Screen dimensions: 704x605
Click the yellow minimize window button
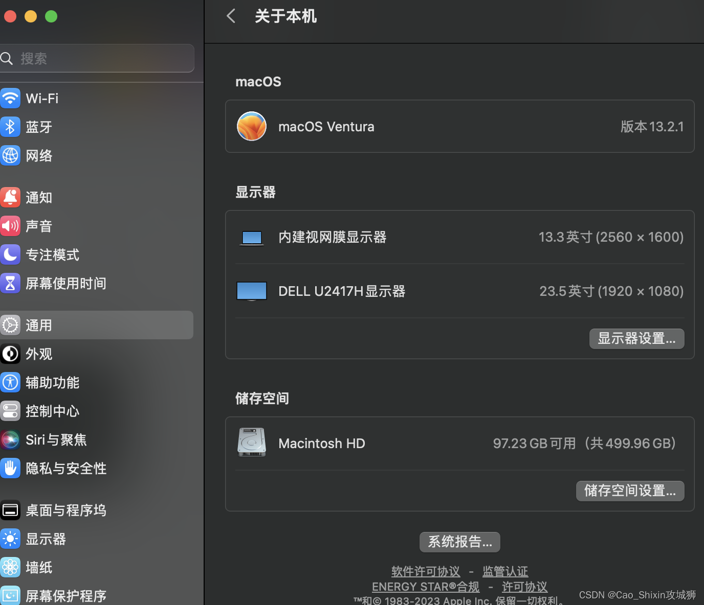(x=31, y=16)
